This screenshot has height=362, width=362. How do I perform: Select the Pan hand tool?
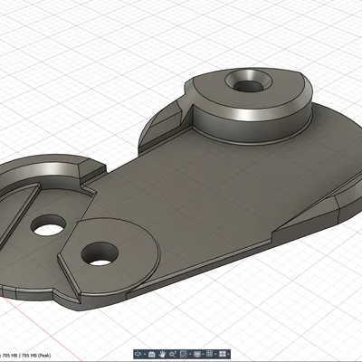163,354
